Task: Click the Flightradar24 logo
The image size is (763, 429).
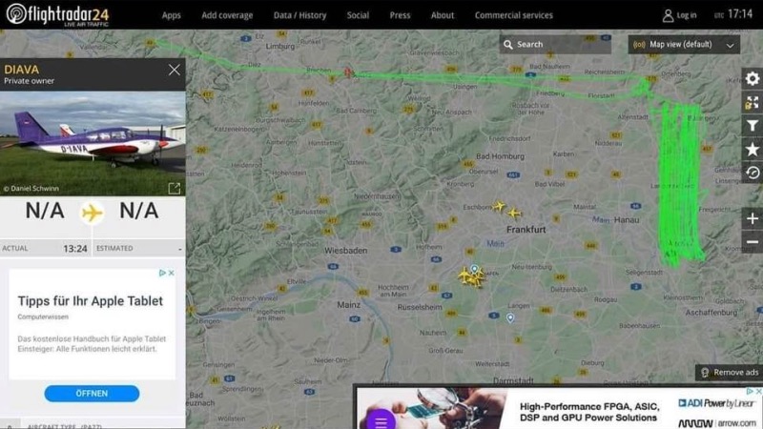Action: click(57, 14)
